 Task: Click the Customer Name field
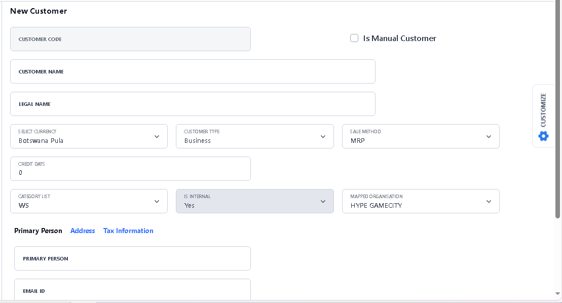pyautogui.click(x=193, y=71)
